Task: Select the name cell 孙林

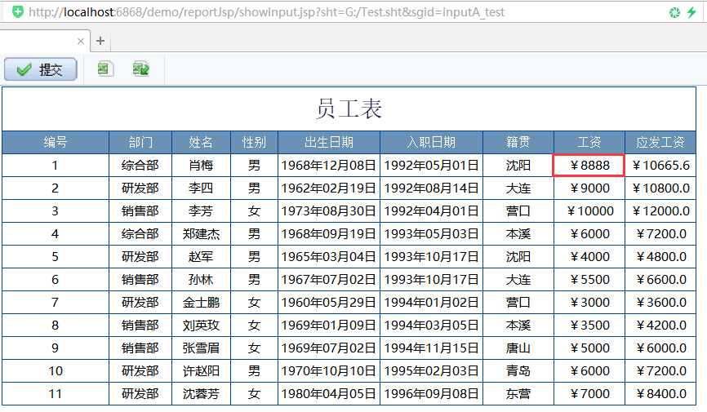Action: coord(201,280)
